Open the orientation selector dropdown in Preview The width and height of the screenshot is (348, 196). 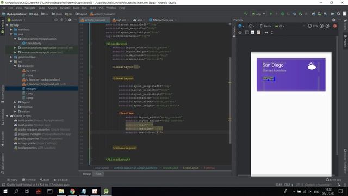251,26
